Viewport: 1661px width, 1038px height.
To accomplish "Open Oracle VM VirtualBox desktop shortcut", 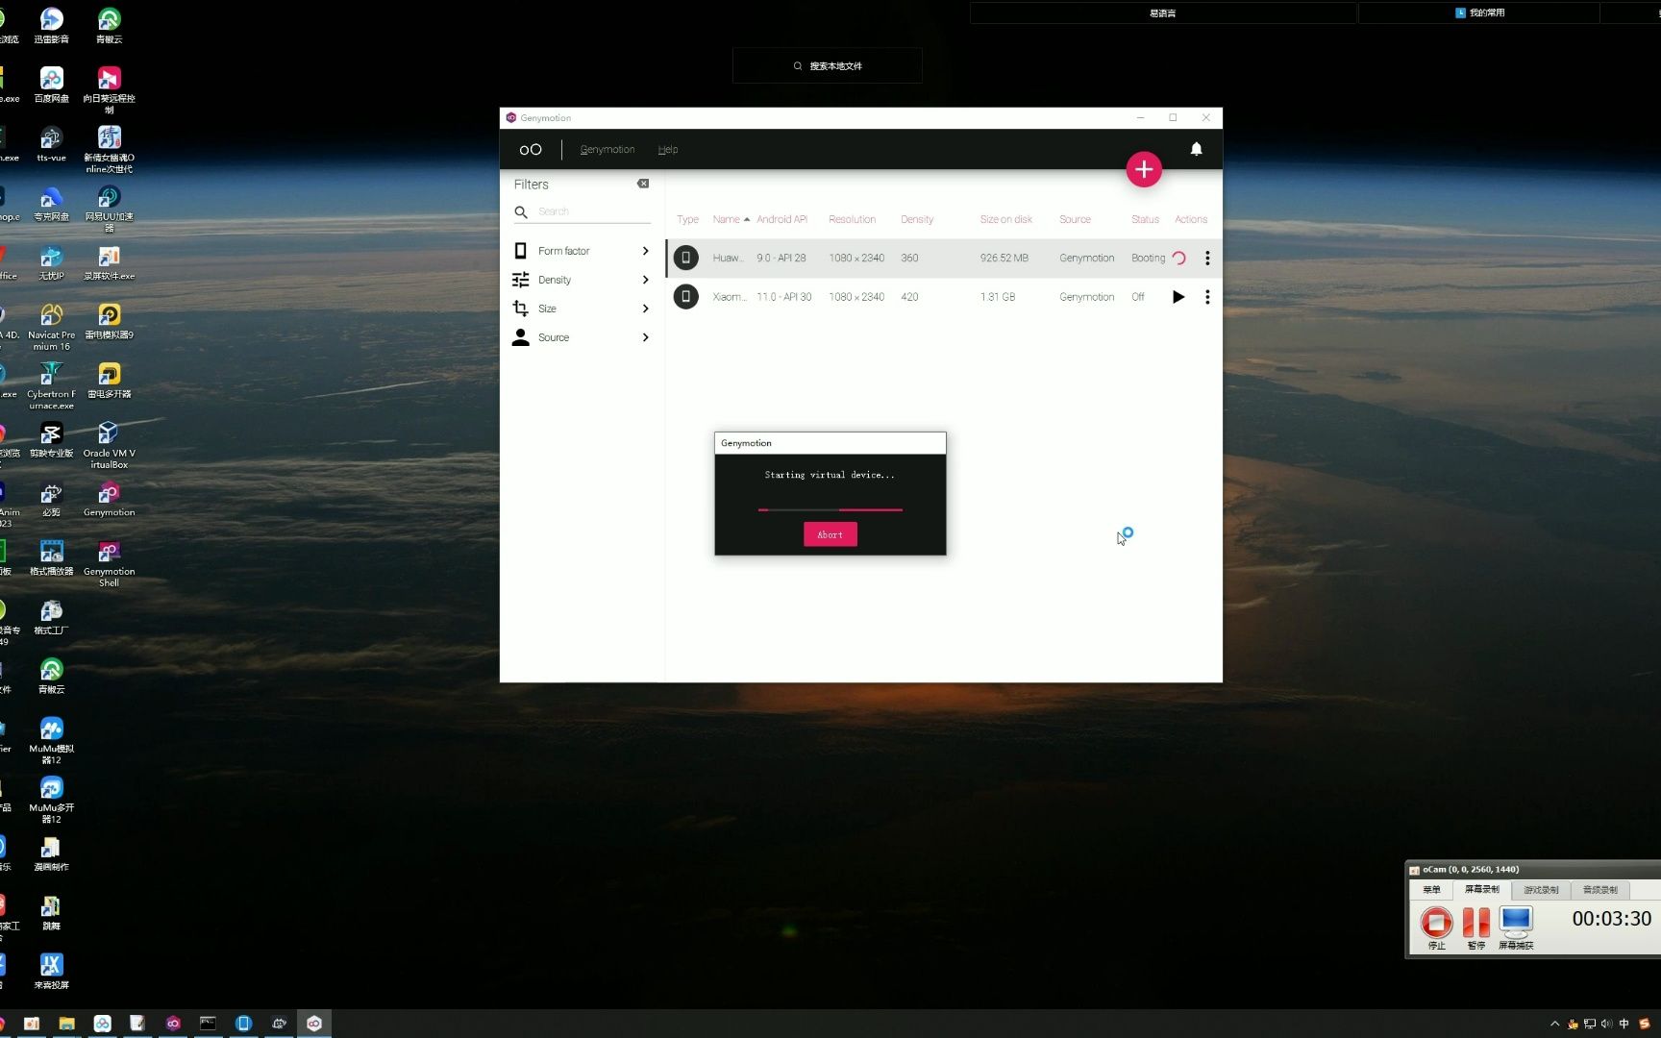I will click(x=109, y=446).
